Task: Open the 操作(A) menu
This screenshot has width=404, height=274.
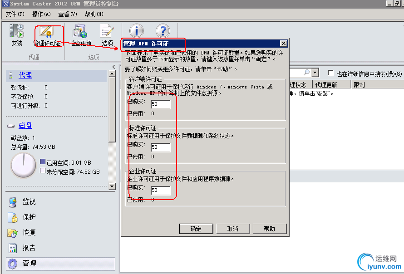Action: [x=41, y=14]
